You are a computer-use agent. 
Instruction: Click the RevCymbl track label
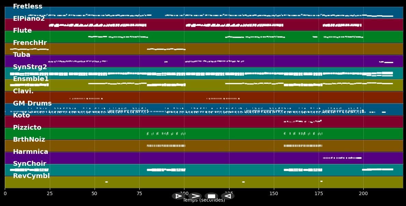pos(31,176)
